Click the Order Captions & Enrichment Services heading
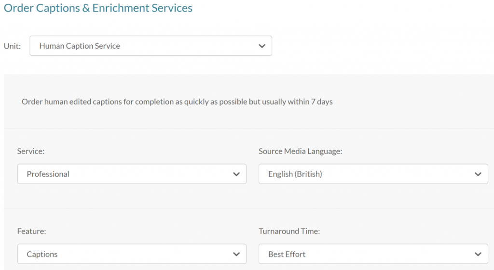Image resolution: width=494 pixels, height=270 pixels. pyautogui.click(x=98, y=8)
